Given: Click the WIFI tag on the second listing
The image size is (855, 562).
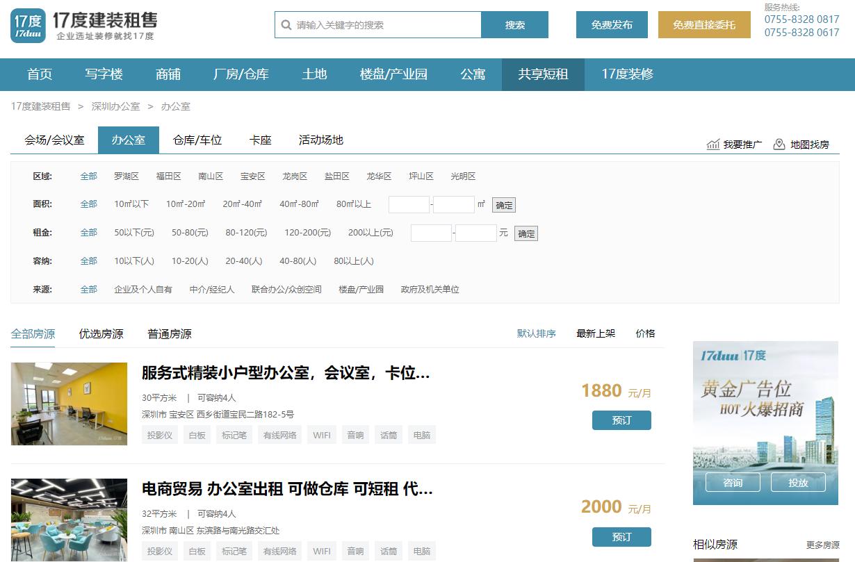Looking at the screenshot, I should 321,551.
